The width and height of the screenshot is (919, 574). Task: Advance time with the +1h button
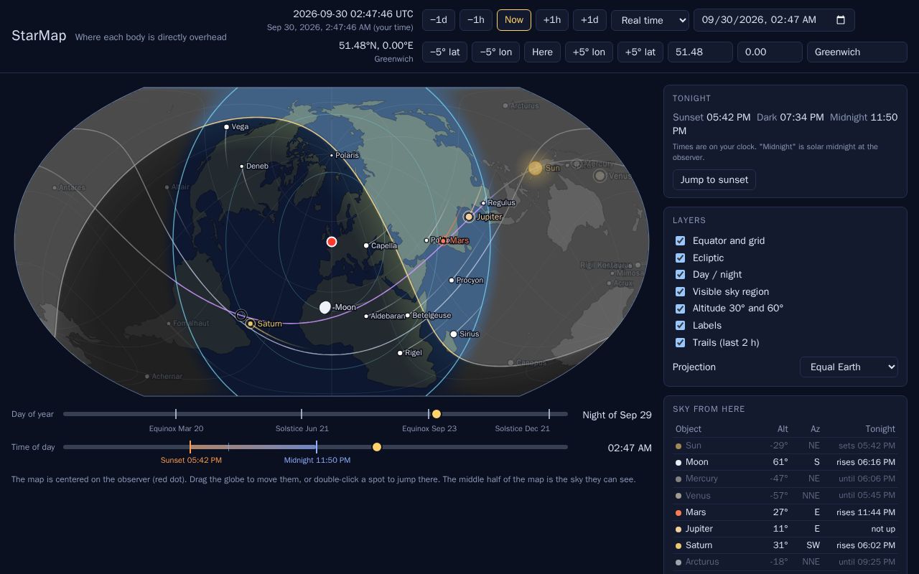click(552, 20)
